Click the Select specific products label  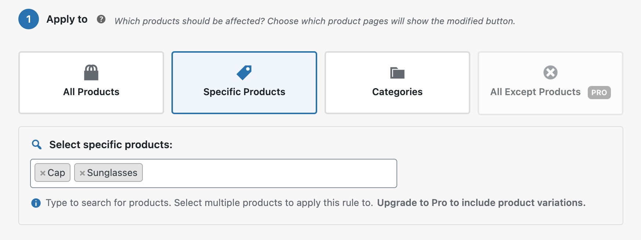pyautogui.click(x=110, y=145)
